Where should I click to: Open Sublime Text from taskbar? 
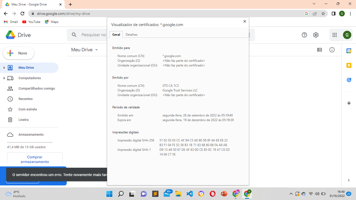[x=155, y=194]
